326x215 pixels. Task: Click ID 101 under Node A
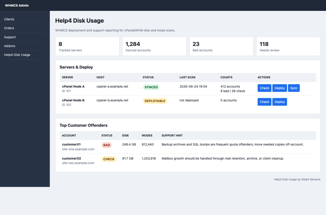tap(66, 91)
